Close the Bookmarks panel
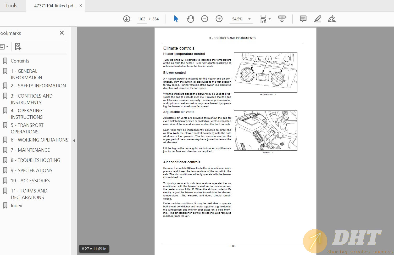 click(x=62, y=33)
